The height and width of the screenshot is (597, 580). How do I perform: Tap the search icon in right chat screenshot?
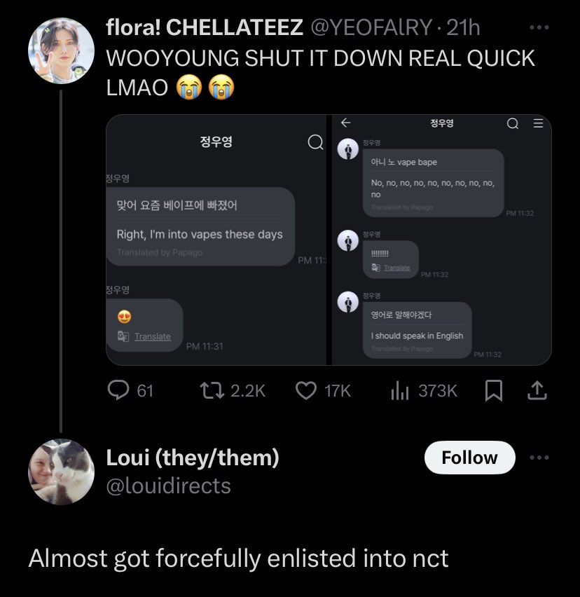click(x=513, y=123)
